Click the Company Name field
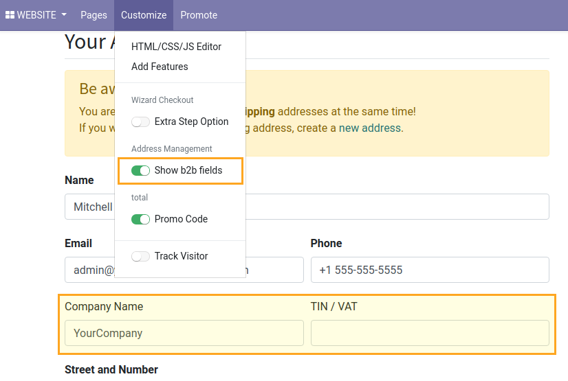The image size is (568, 381). (184, 333)
